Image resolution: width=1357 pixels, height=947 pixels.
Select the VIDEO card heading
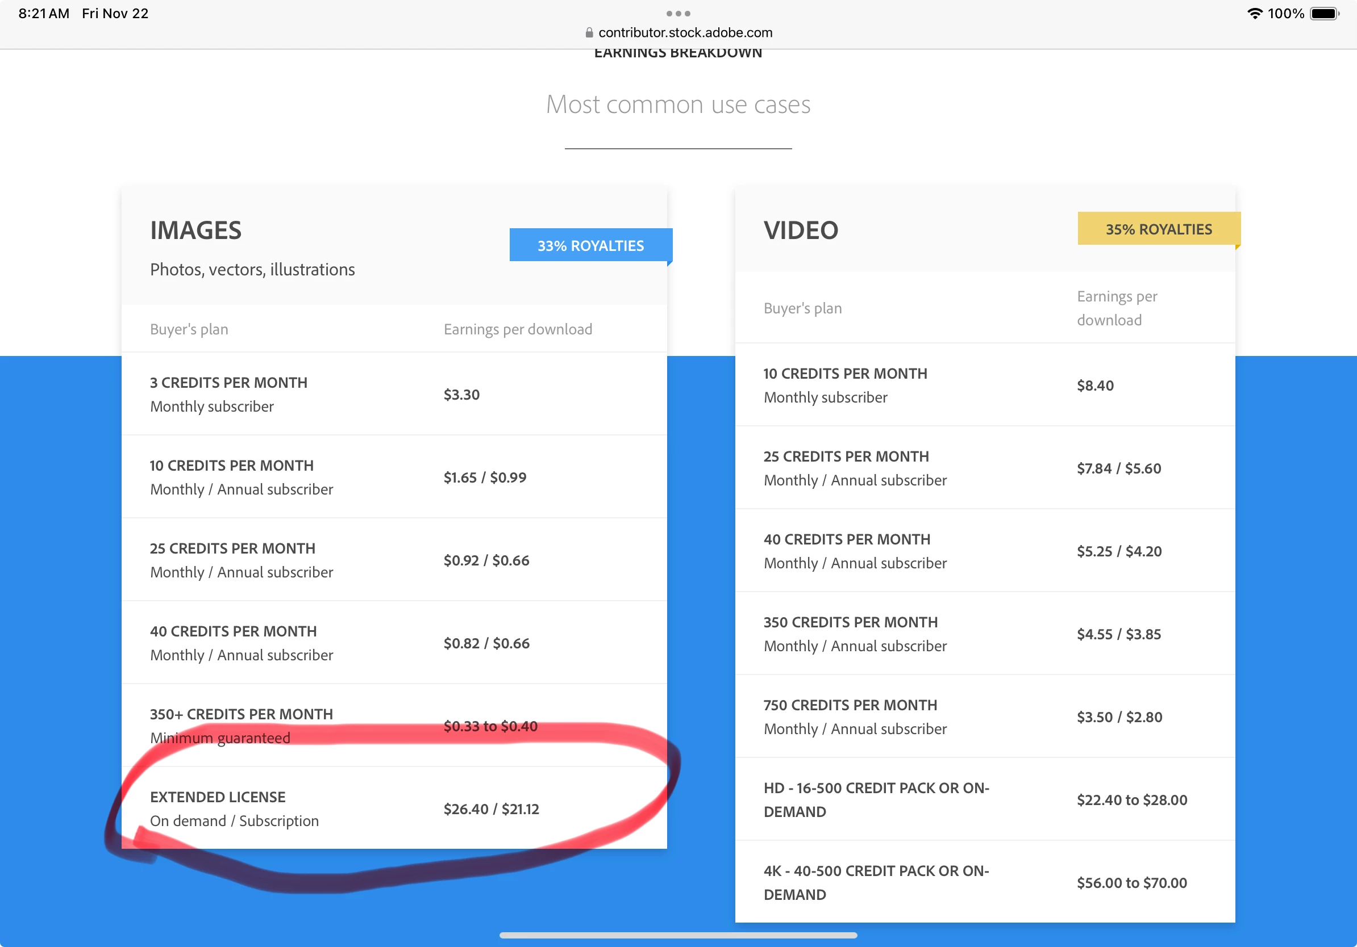click(800, 231)
